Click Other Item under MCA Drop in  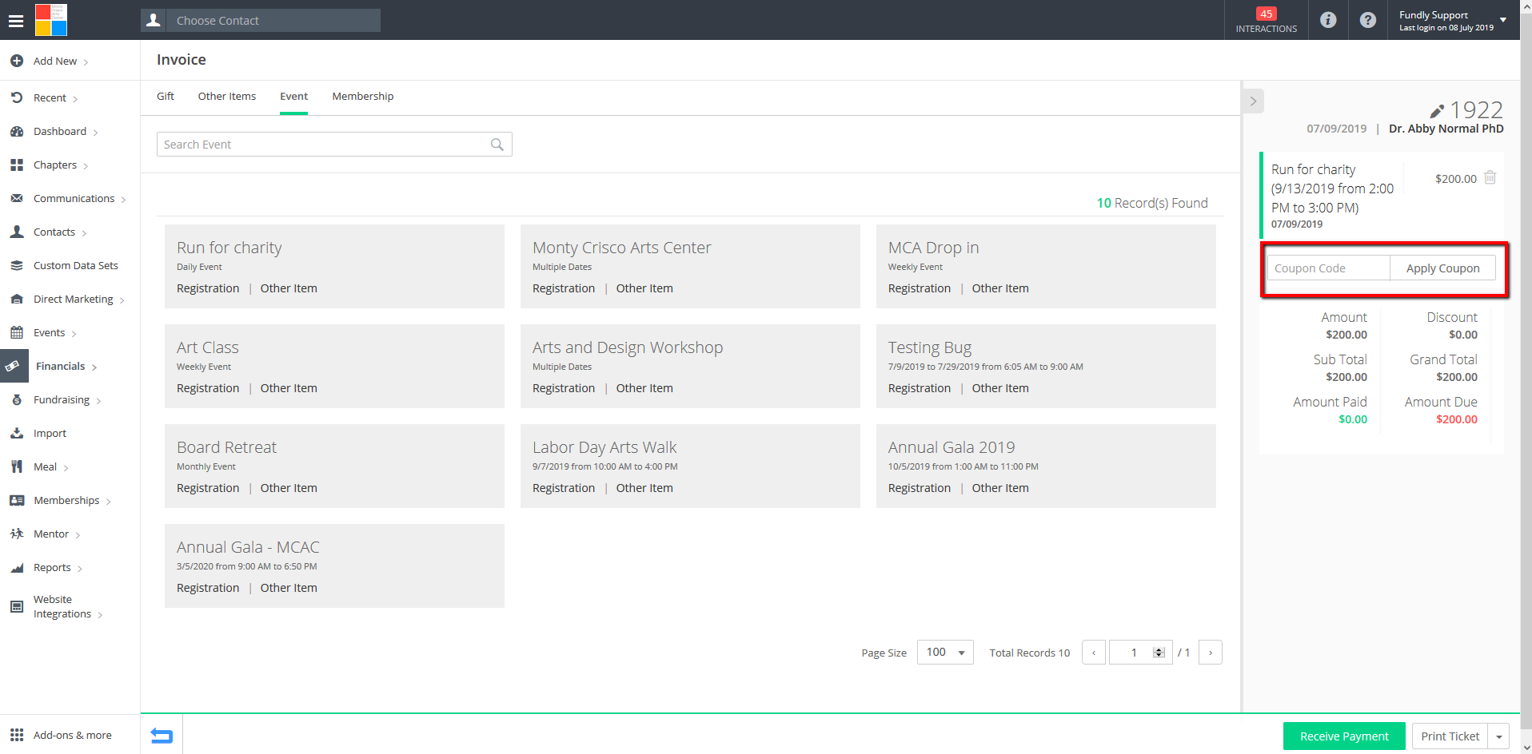(1000, 288)
